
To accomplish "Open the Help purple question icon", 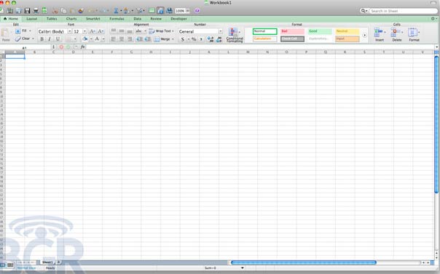I will tap(197, 11).
